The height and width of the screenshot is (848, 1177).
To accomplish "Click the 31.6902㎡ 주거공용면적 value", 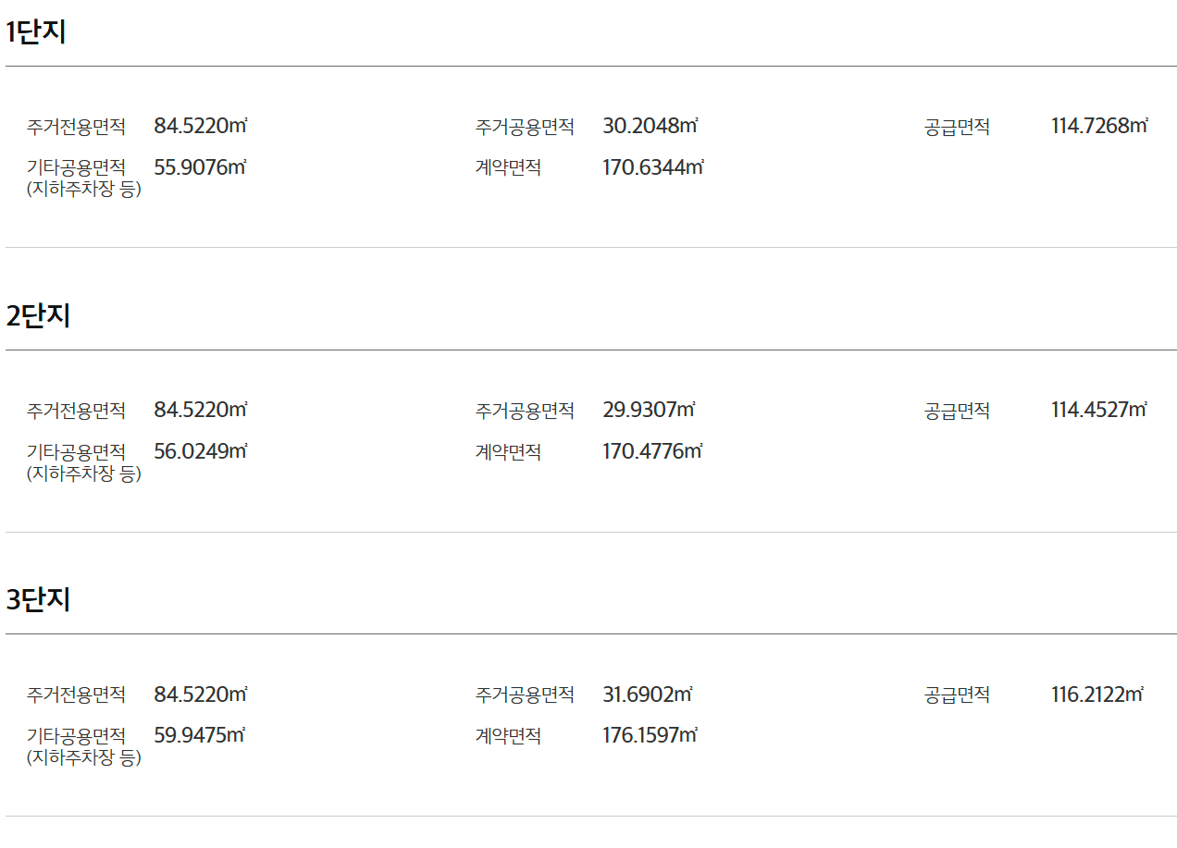I will [648, 694].
